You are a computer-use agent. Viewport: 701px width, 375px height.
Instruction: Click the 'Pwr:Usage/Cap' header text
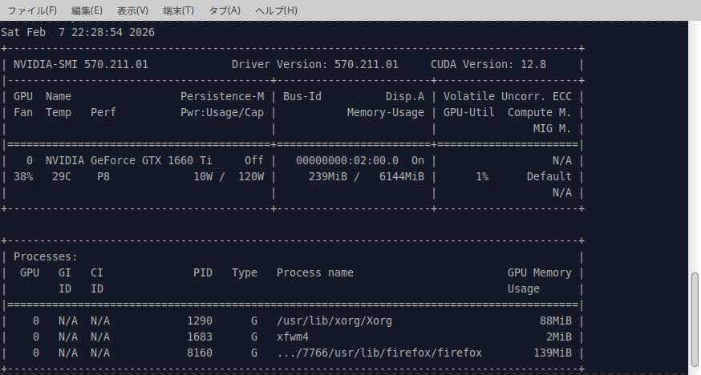222,112
